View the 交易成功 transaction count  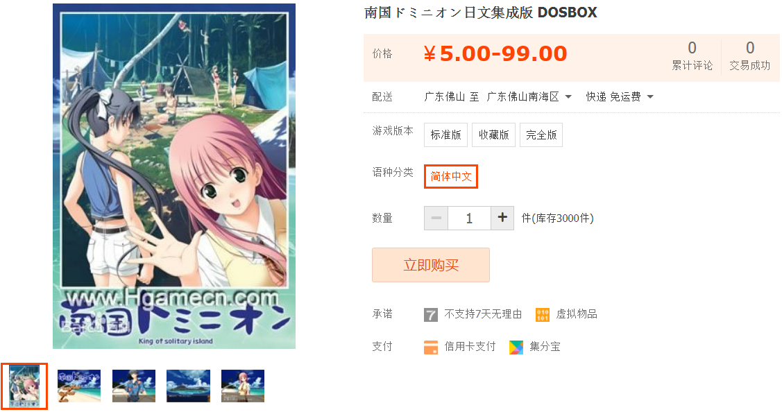(x=749, y=55)
